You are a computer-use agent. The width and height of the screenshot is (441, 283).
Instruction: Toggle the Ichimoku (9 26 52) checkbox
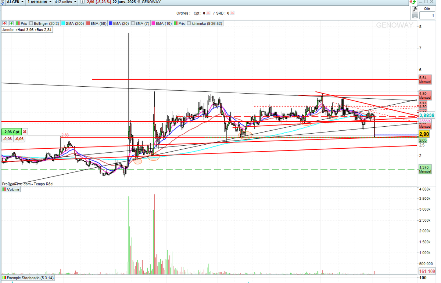(189, 23)
